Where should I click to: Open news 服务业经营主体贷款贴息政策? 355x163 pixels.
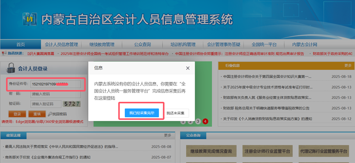pos(267,98)
